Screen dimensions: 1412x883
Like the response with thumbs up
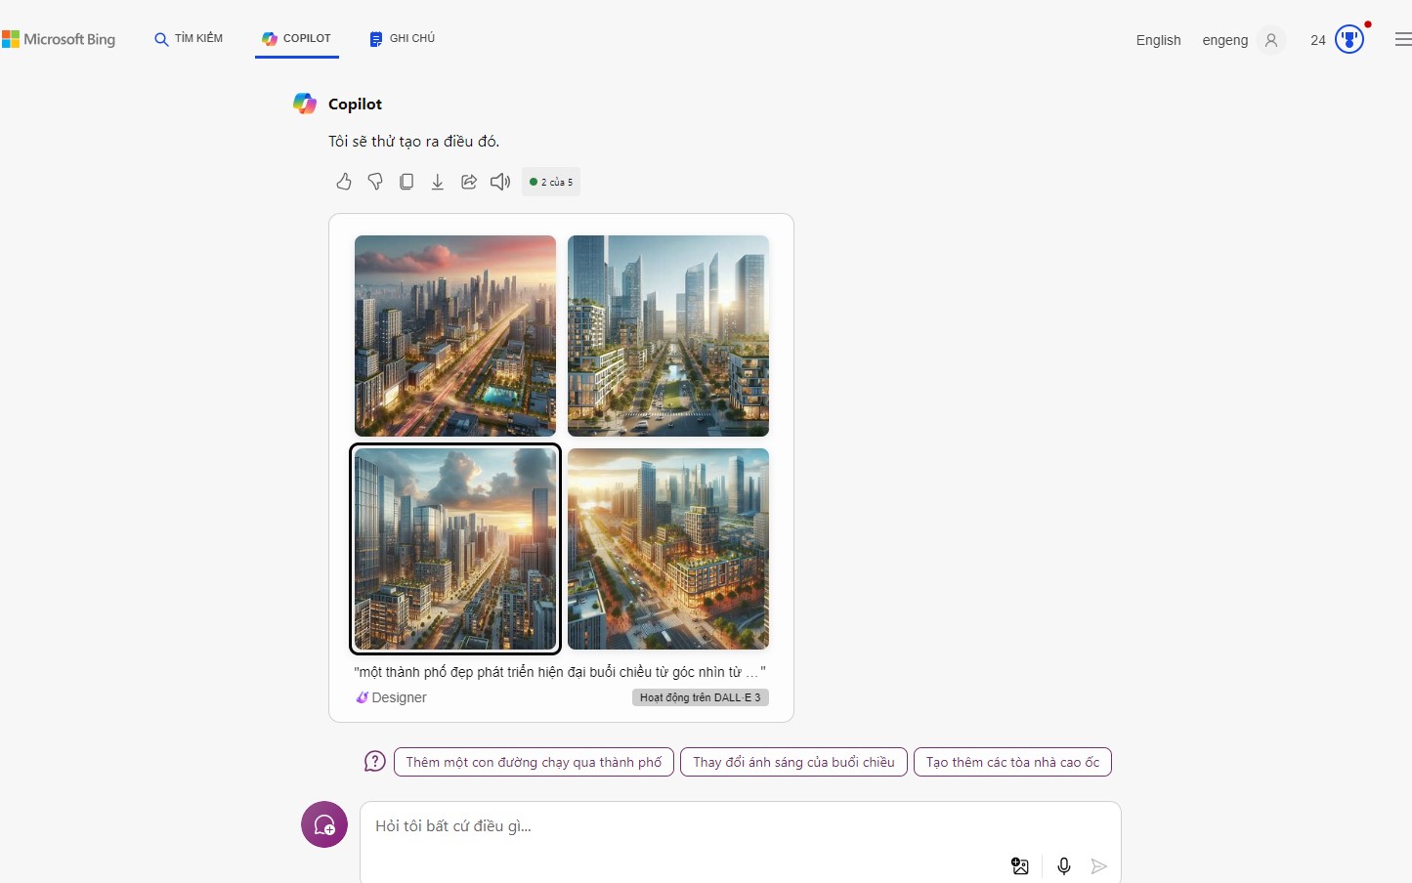pos(344,182)
